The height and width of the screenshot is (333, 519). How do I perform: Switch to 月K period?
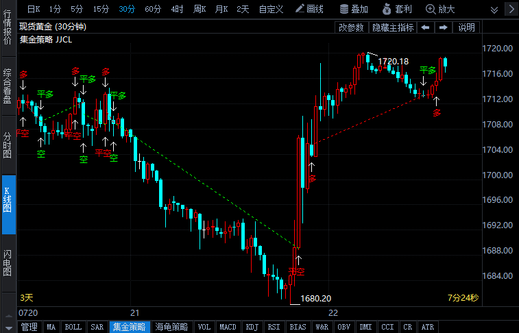tap(221, 10)
